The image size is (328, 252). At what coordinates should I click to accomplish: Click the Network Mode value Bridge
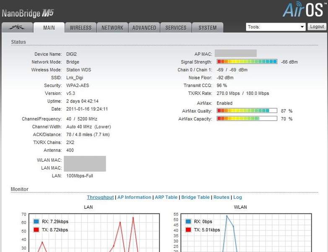(x=73, y=62)
